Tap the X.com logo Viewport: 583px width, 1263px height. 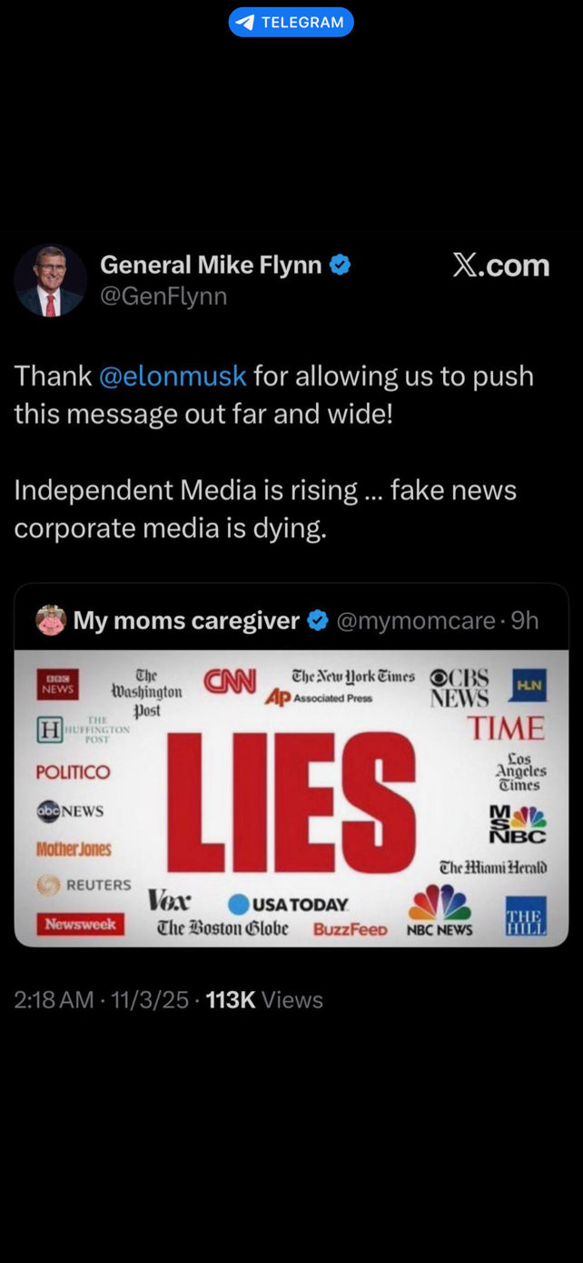[500, 265]
